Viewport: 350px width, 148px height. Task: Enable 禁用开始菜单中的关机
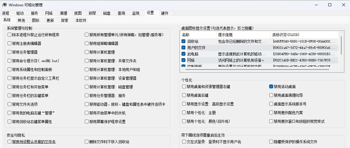tap(87, 113)
